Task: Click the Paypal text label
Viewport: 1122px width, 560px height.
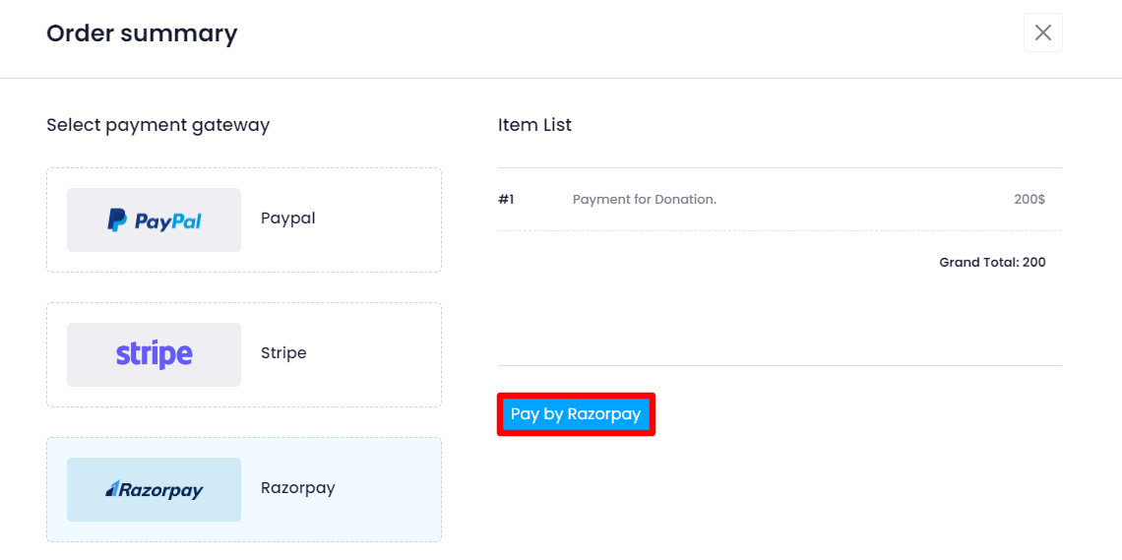Action: click(x=287, y=218)
